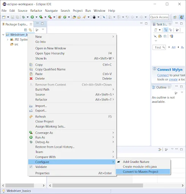Toggle Focus on Workweek in Task List
Screen dimensions: 186x194
pos(177,30)
